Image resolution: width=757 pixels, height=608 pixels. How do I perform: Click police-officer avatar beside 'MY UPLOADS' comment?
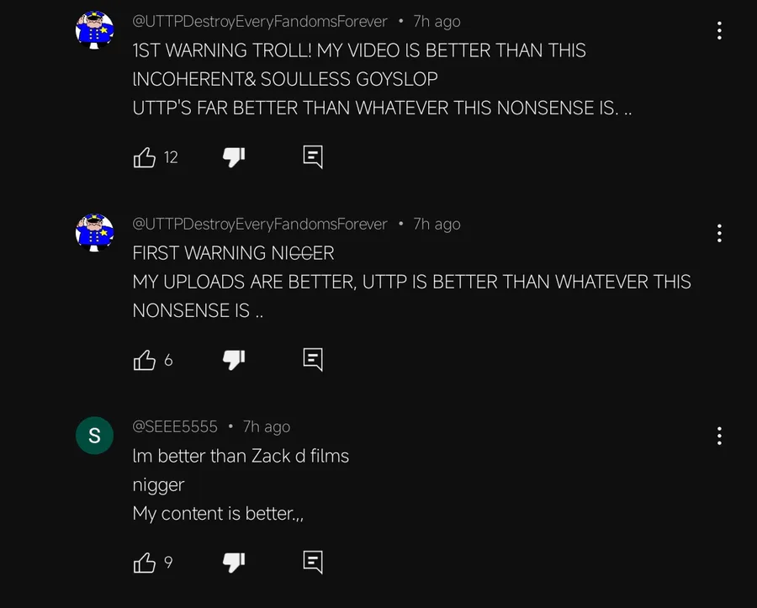(94, 233)
